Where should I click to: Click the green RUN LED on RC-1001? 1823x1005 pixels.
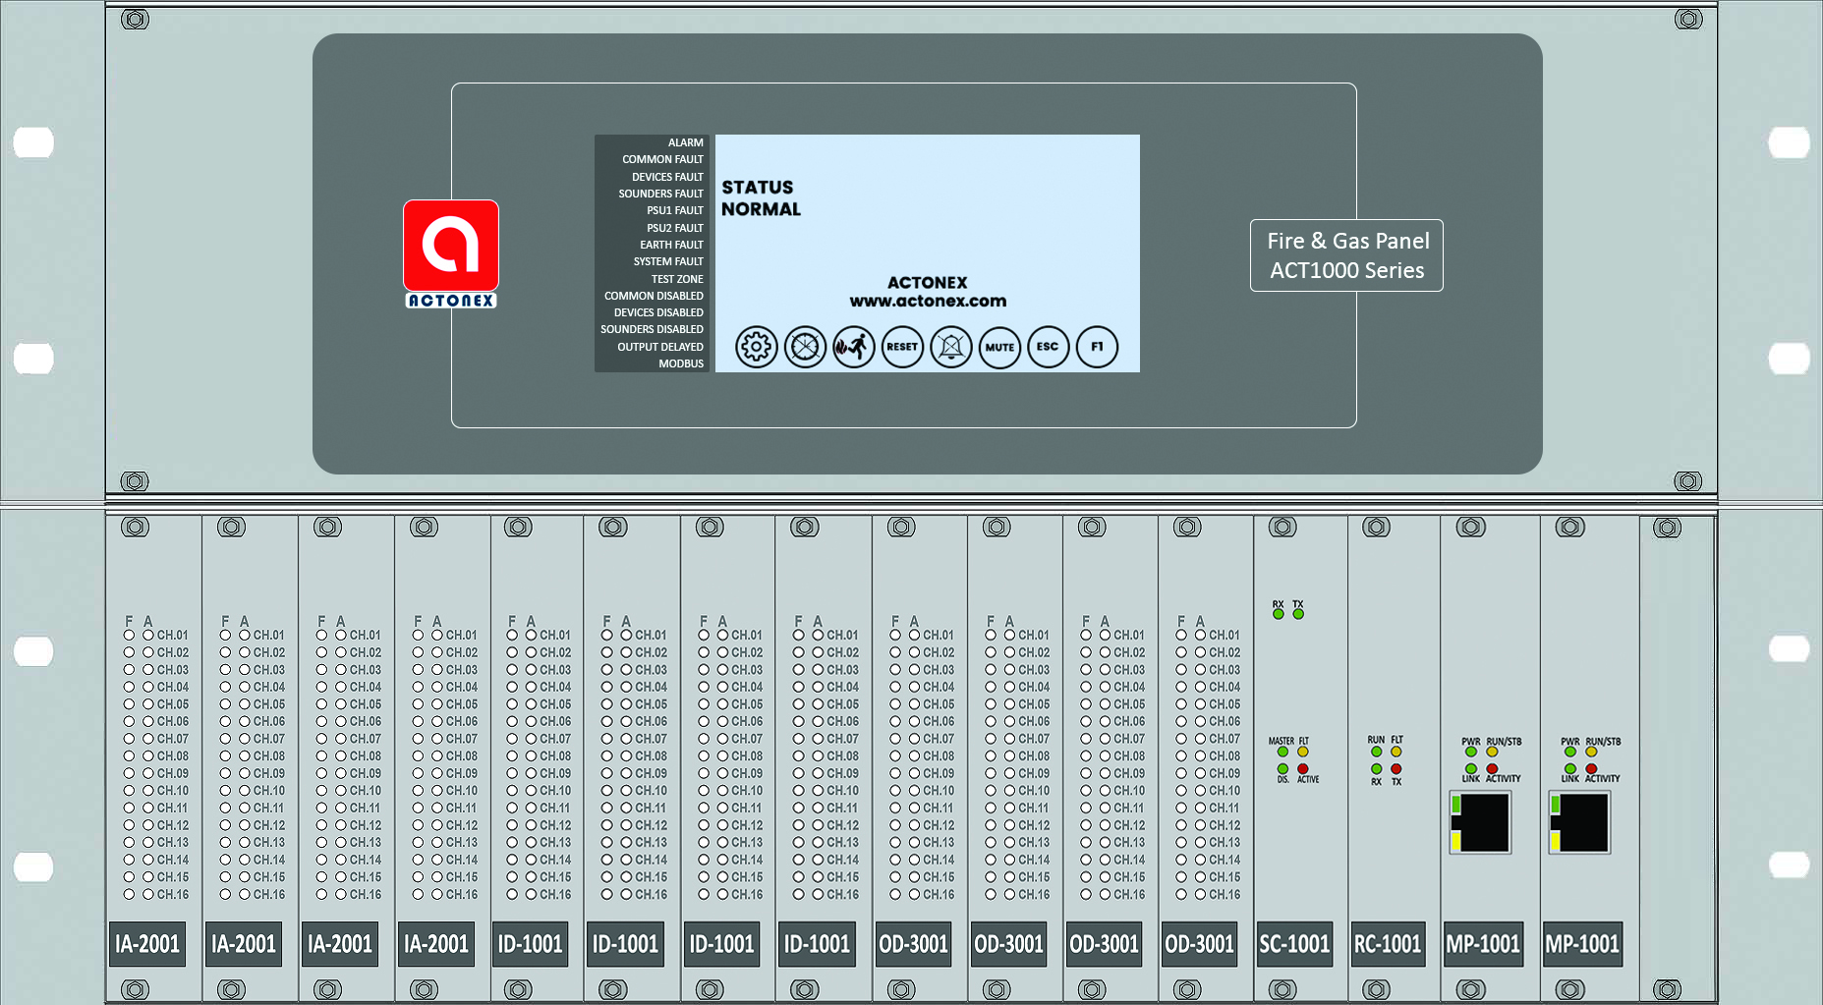(1376, 752)
